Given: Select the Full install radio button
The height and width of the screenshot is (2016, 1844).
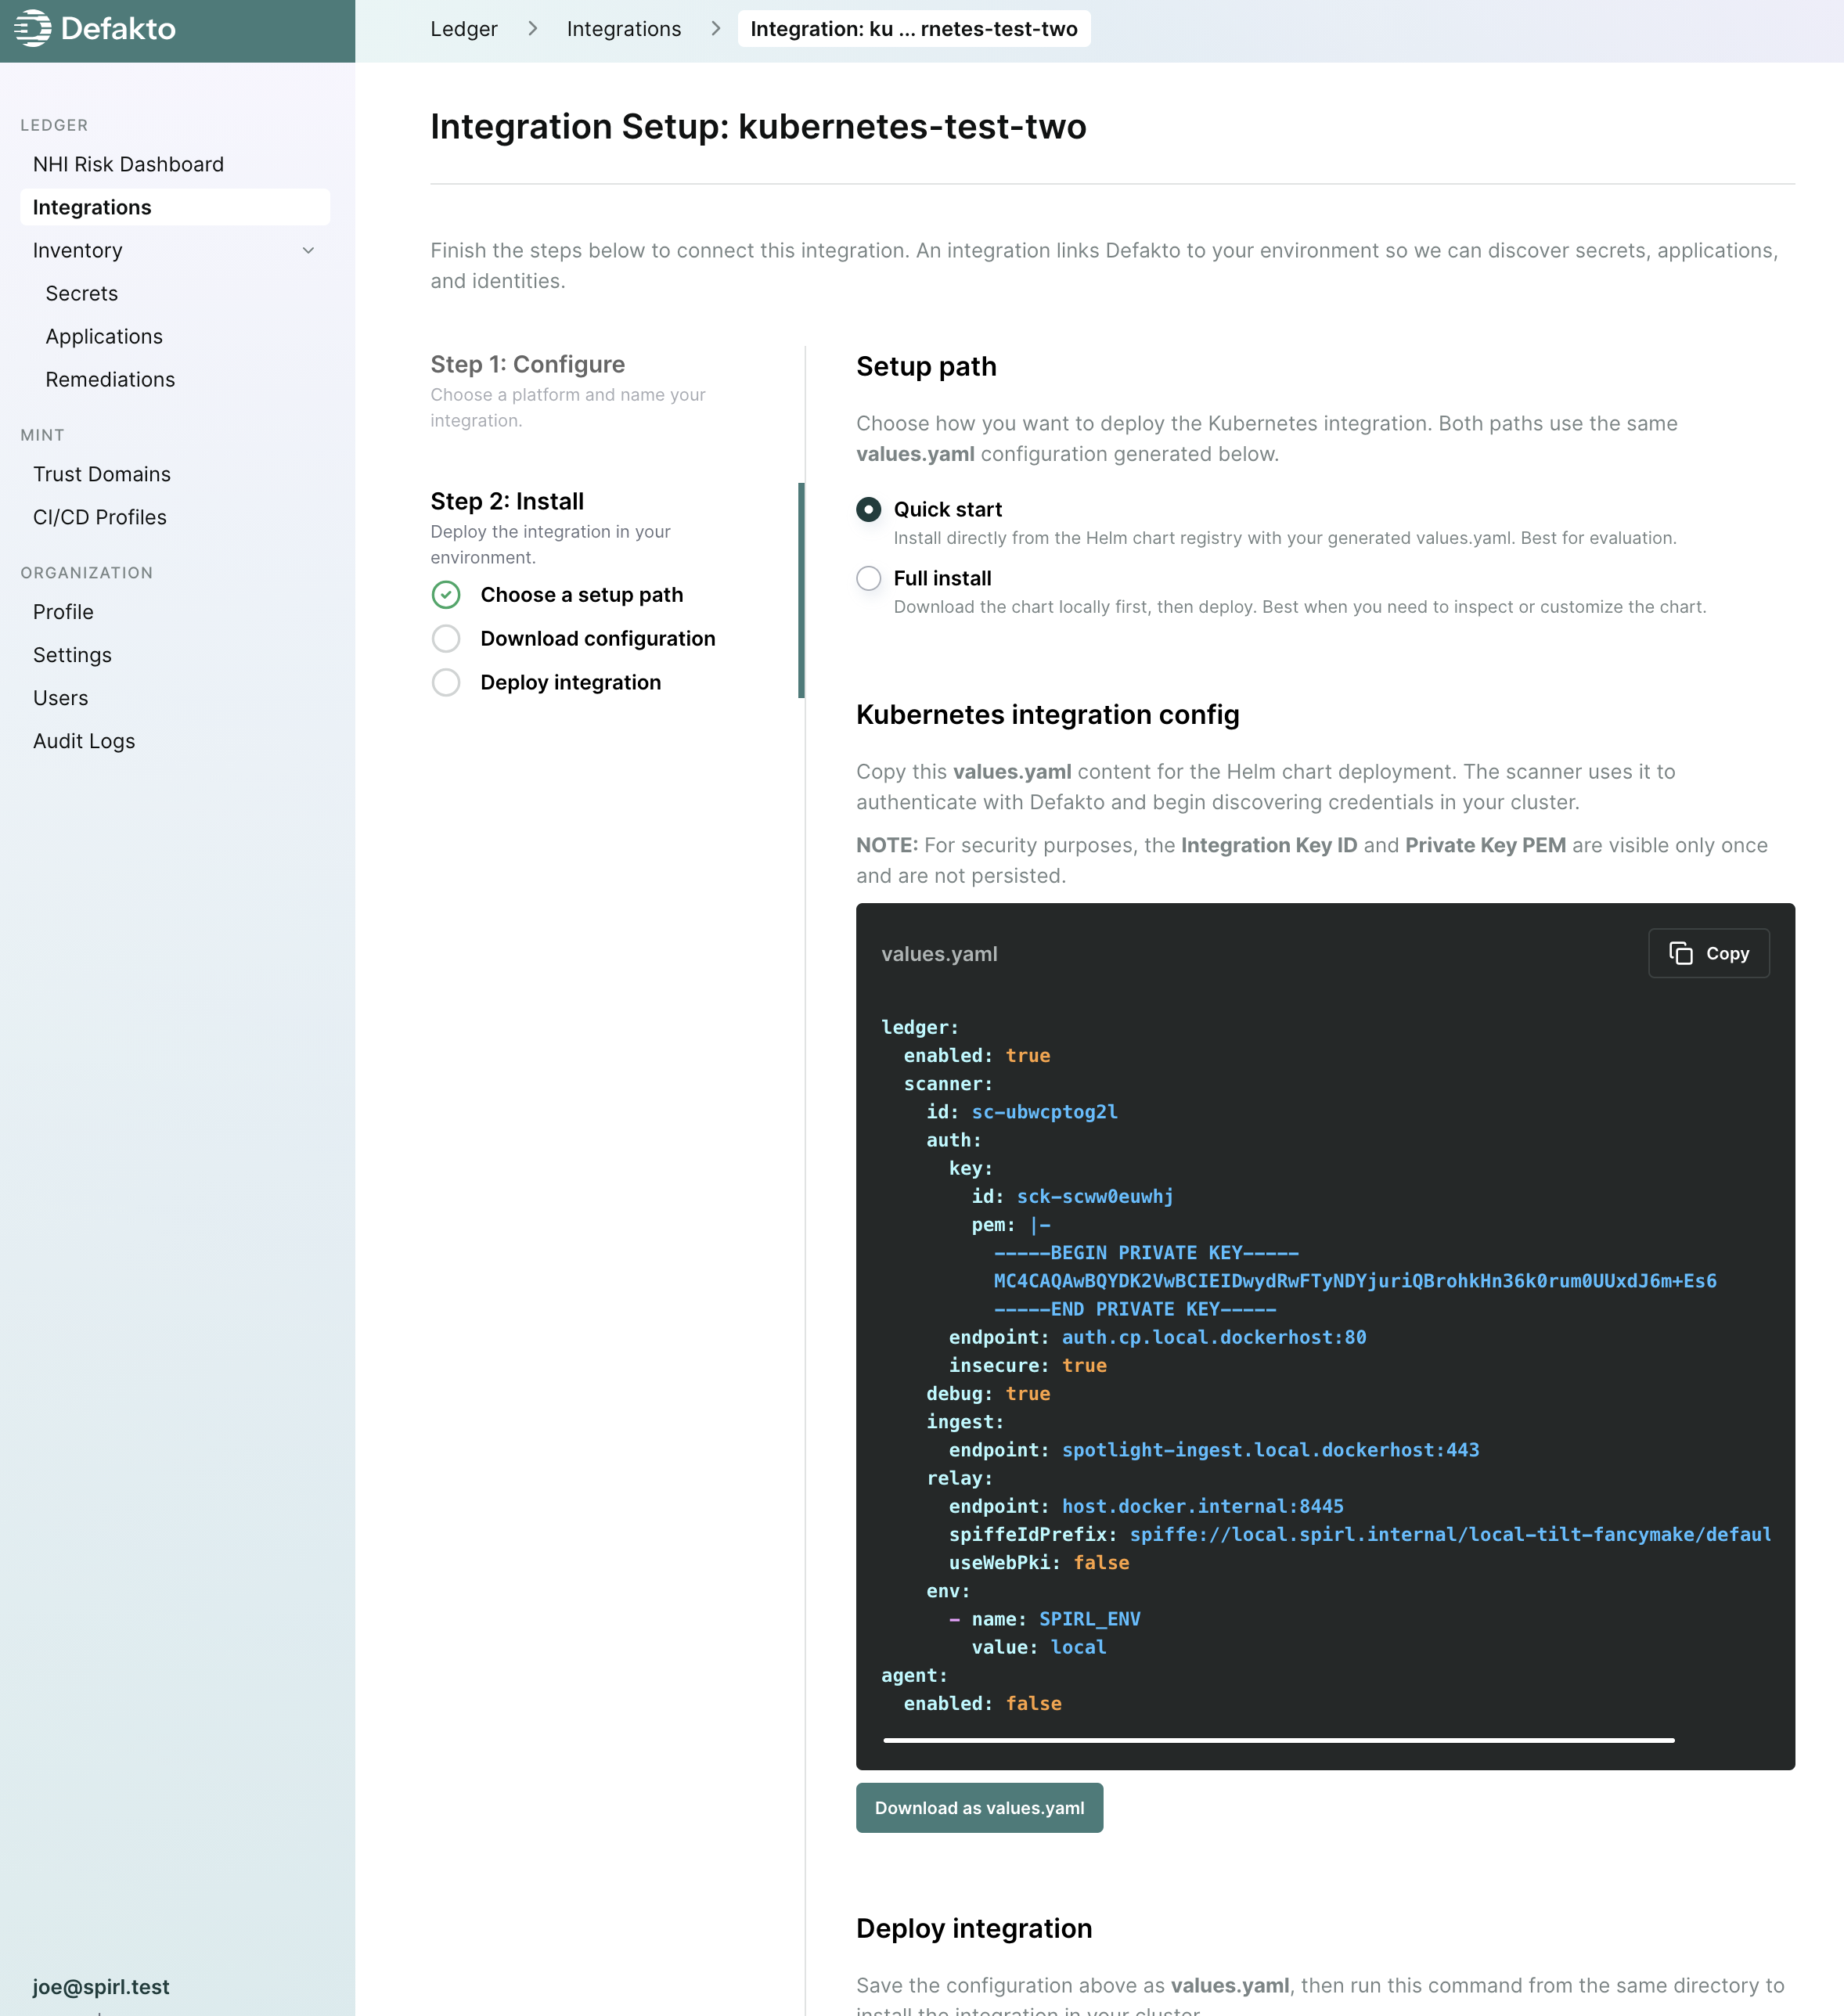Looking at the screenshot, I should tap(869, 579).
